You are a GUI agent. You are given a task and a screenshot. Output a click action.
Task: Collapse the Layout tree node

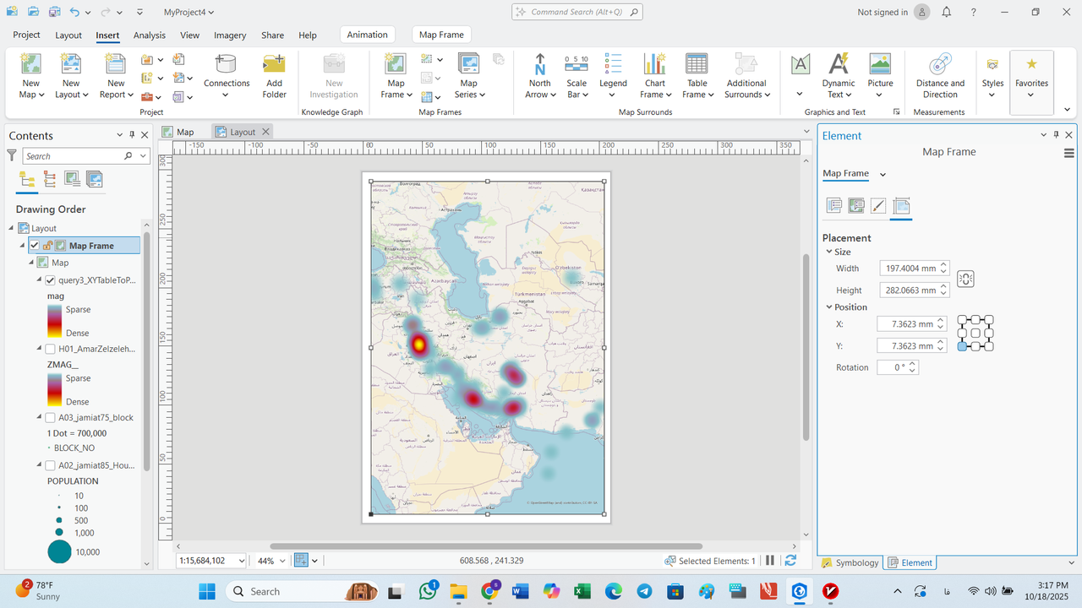12,228
